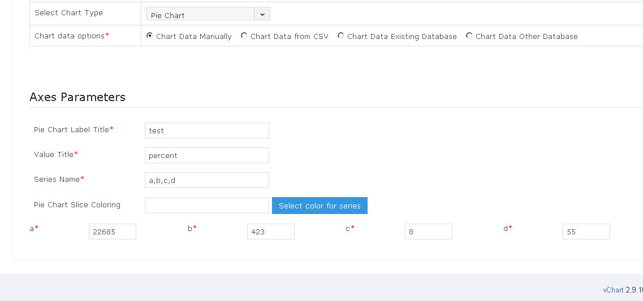Click the Axes Parameters heading
The width and height of the screenshot is (643, 301).
coord(77,97)
